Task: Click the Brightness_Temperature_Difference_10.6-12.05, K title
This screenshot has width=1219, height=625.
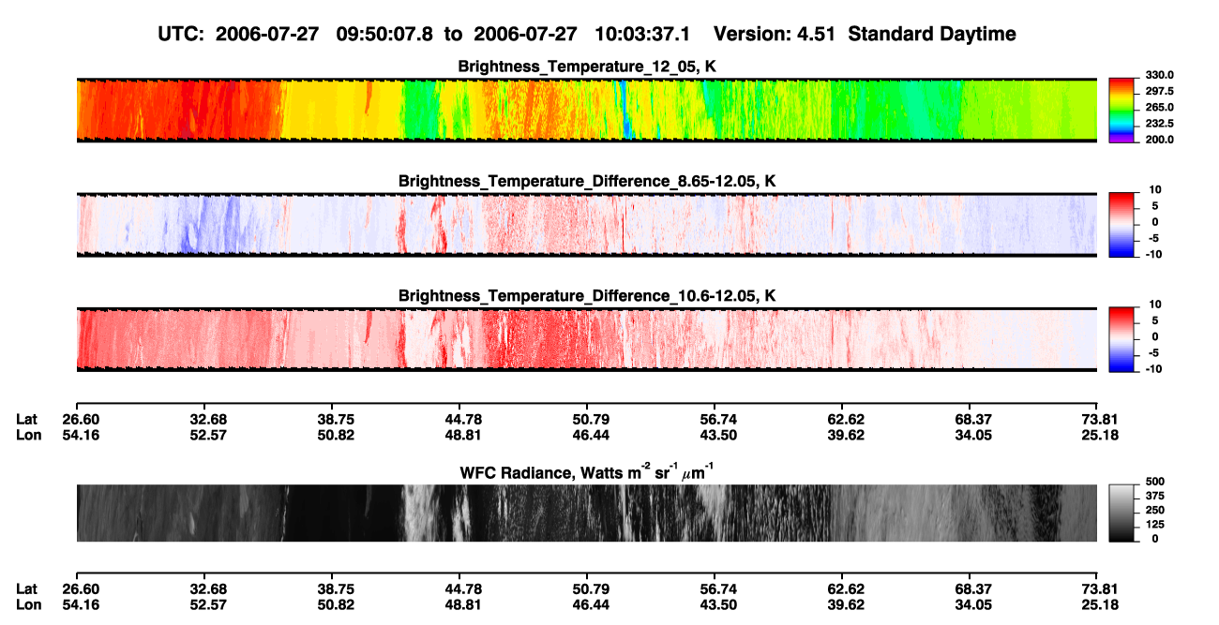Action: (587, 296)
